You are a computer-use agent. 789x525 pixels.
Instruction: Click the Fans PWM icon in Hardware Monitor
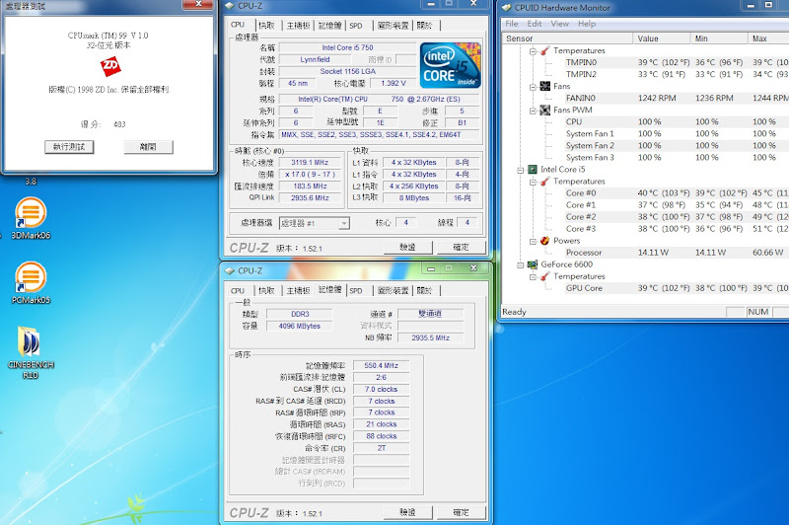(x=545, y=110)
